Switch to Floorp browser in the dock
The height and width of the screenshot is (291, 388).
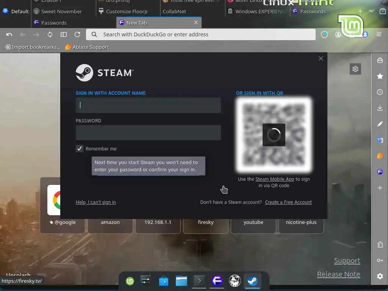click(217, 281)
